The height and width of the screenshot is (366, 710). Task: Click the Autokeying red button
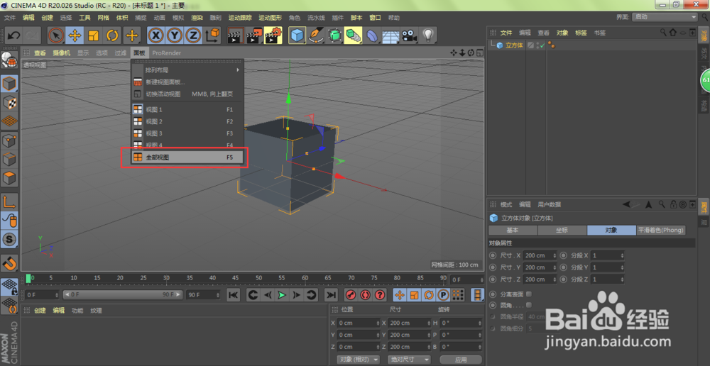[x=365, y=295]
